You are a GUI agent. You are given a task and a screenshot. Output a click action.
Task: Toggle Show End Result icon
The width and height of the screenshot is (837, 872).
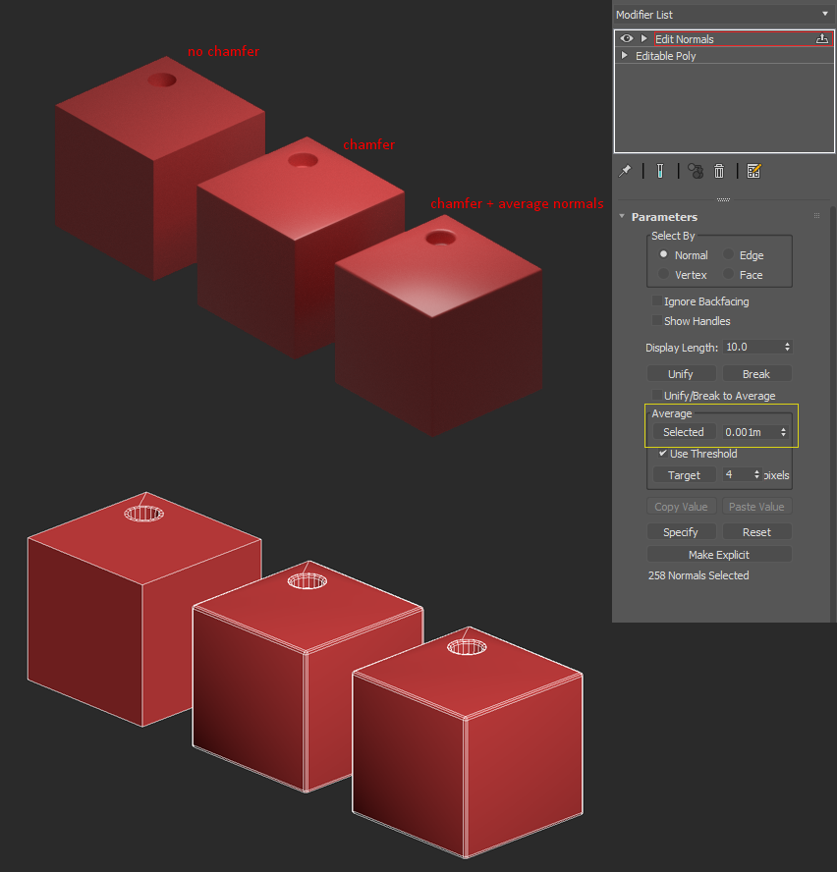[x=660, y=171]
